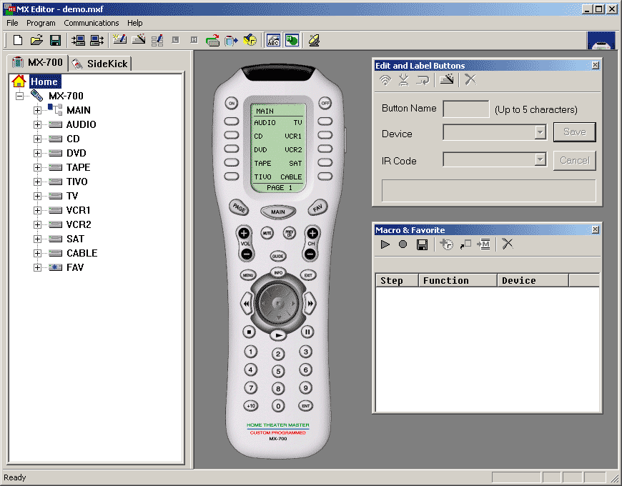622x486 pixels.
Task: Click the download arrow icon in Edit panel
Action: point(404,80)
